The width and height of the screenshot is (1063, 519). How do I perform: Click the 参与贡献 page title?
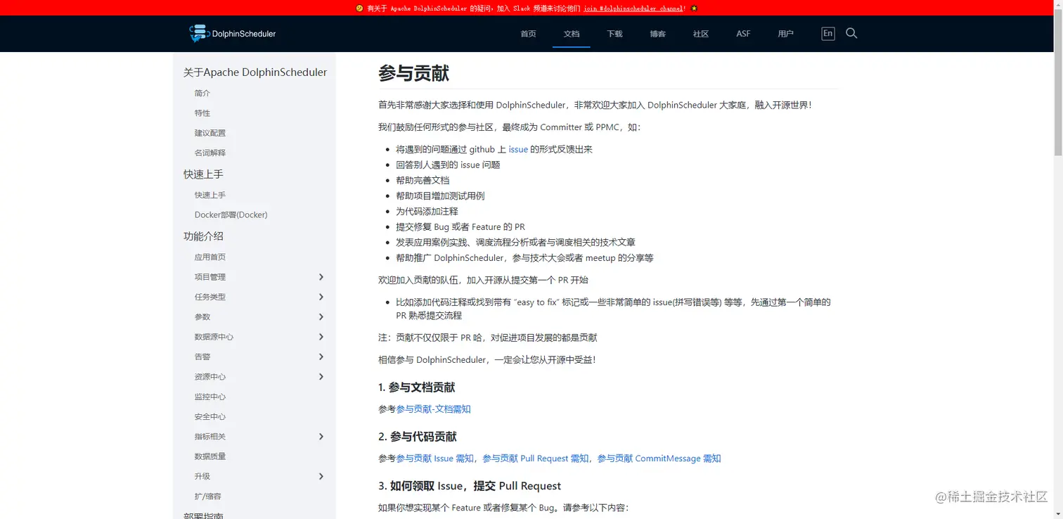[413, 73]
